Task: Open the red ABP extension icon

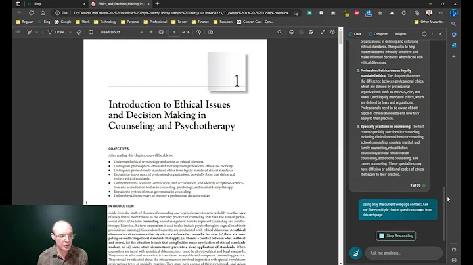Action: point(357,13)
